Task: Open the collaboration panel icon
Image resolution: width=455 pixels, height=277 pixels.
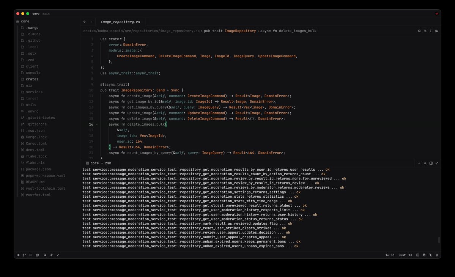Action: pyautogui.click(x=38, y=255)
